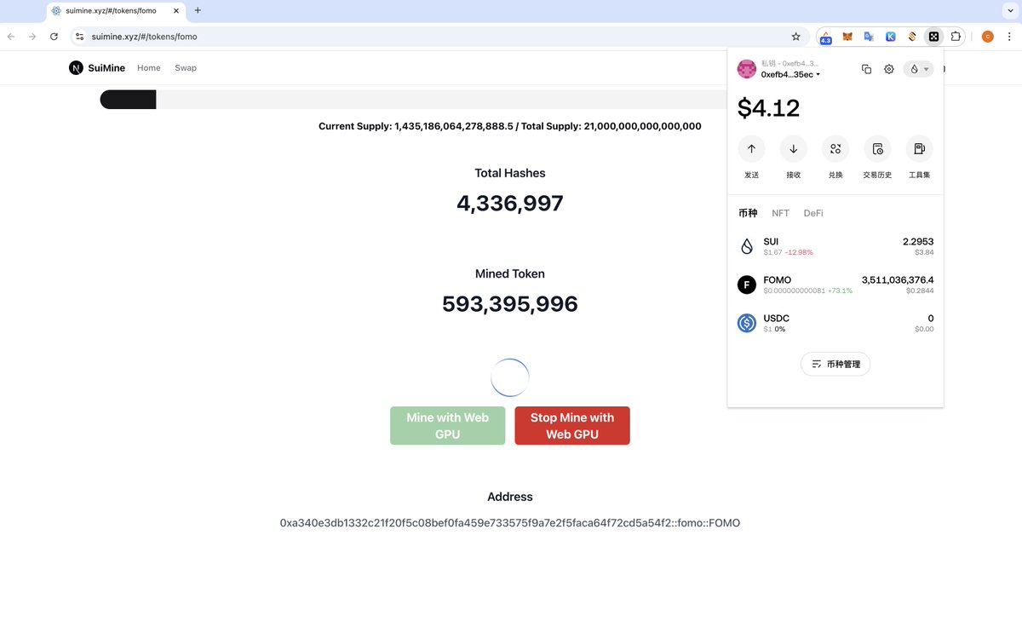Reload the page
The height and width of the screenshot is (633, 1022).
tap(54, 37)
